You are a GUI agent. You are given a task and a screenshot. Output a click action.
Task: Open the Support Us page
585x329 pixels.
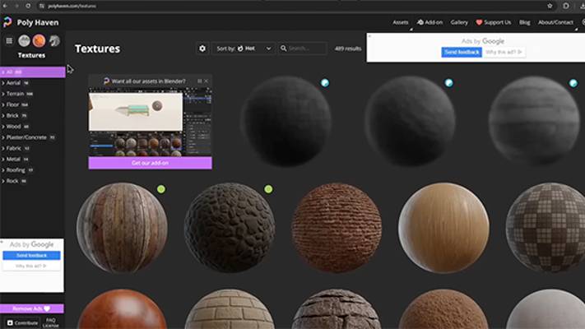coord(497,22)
